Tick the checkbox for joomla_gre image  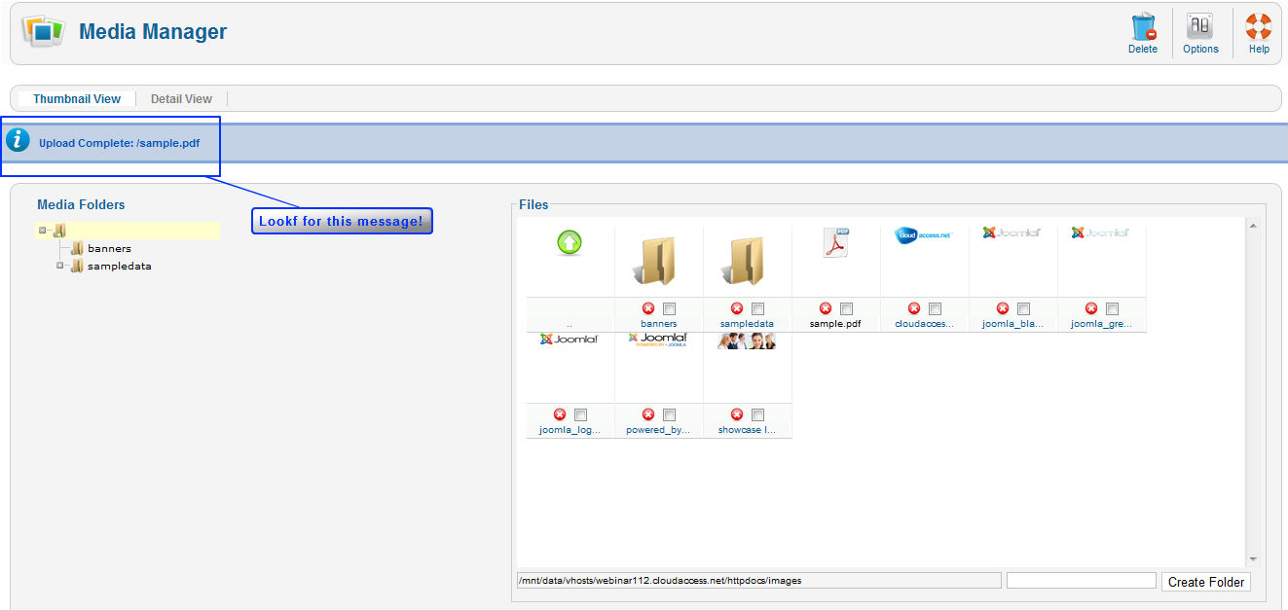point(1112,309)
